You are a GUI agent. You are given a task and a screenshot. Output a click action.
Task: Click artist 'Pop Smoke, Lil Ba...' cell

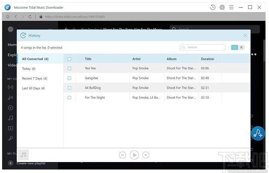coord(146,98)
